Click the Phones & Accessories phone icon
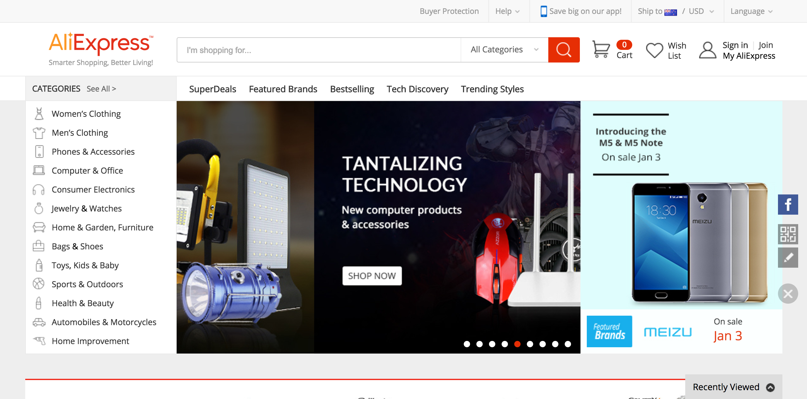This screenshot has height=399, width=807. pos(39,152)
